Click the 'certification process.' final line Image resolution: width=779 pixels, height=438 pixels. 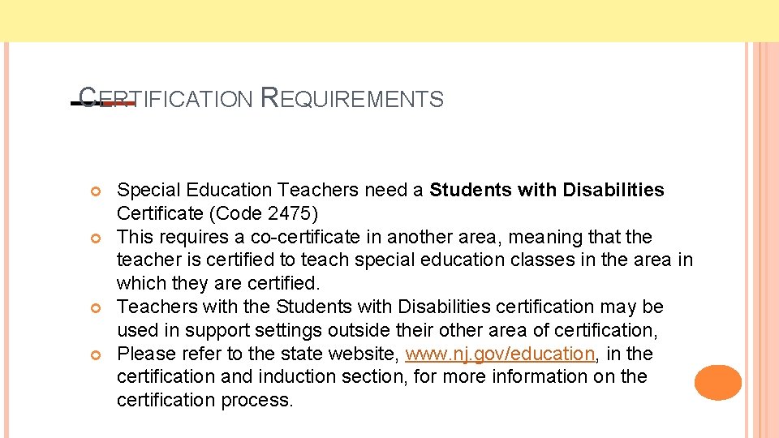204,400
